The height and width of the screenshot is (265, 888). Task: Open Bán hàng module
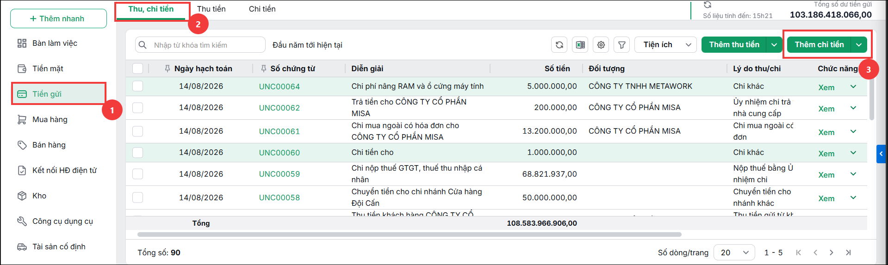click(42, 145)
